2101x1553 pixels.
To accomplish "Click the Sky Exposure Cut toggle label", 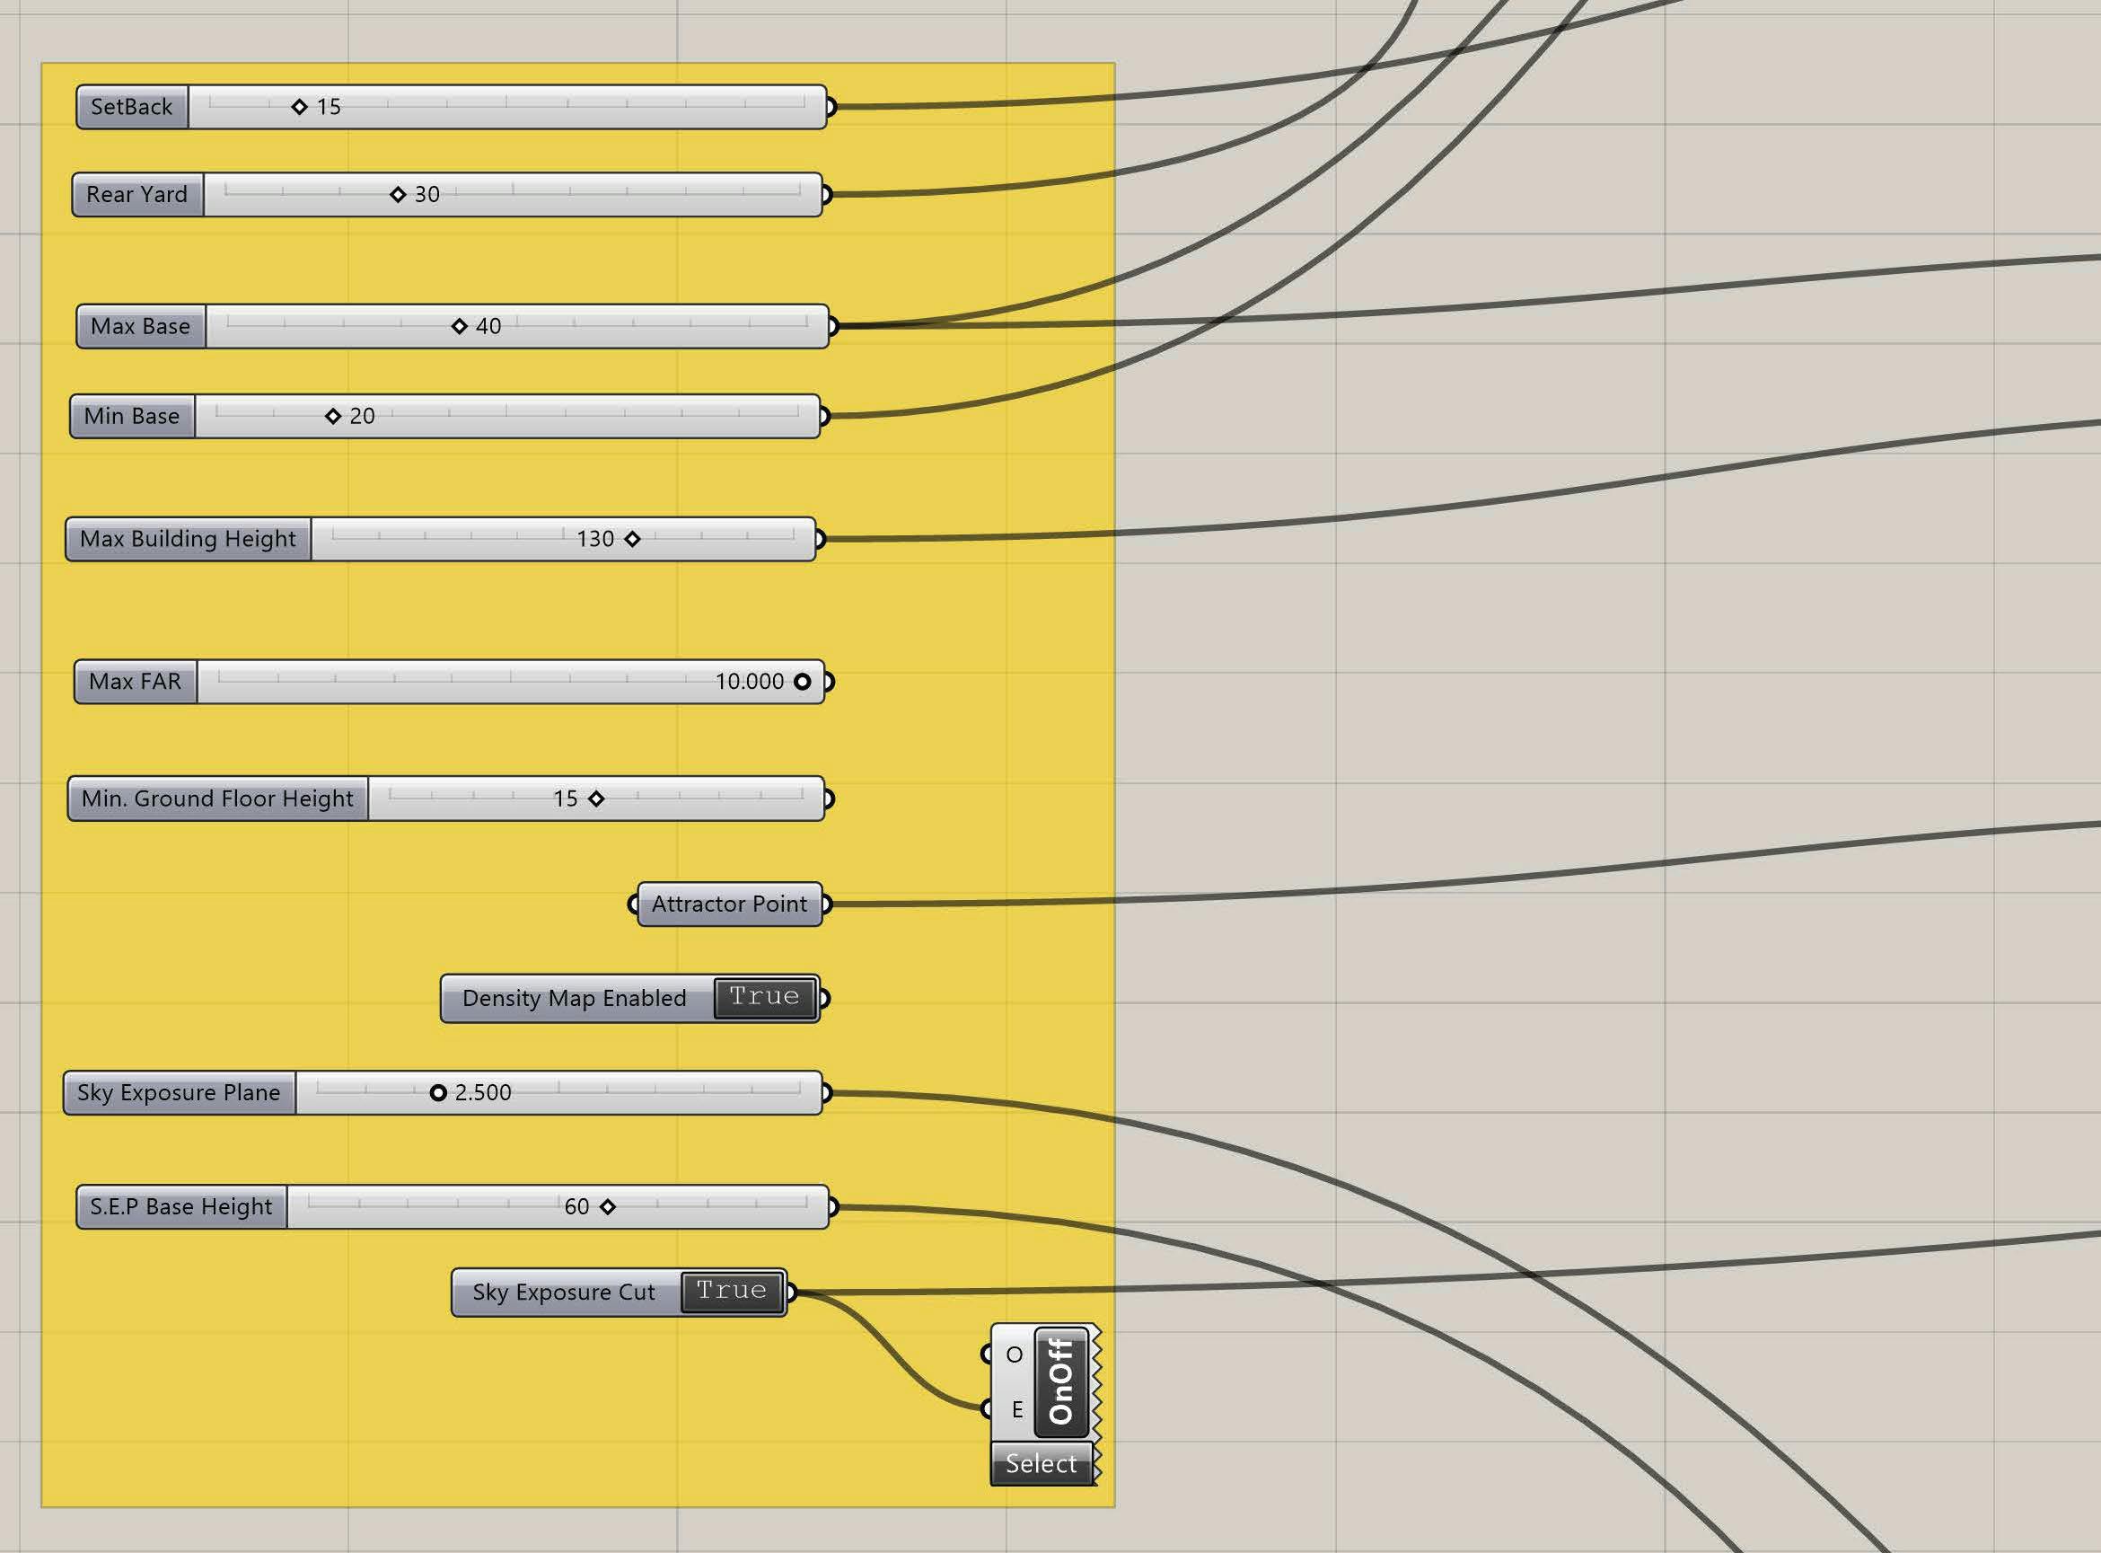I will (x=564, y=1293).
